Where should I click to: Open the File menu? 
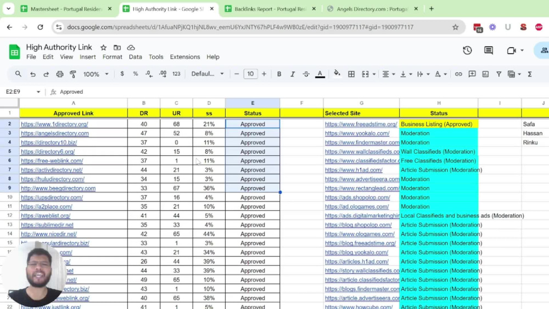(31, 57)
